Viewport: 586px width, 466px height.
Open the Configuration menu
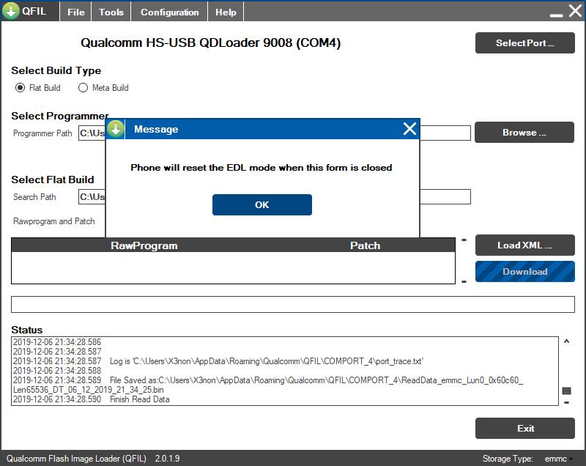(169, 12)
